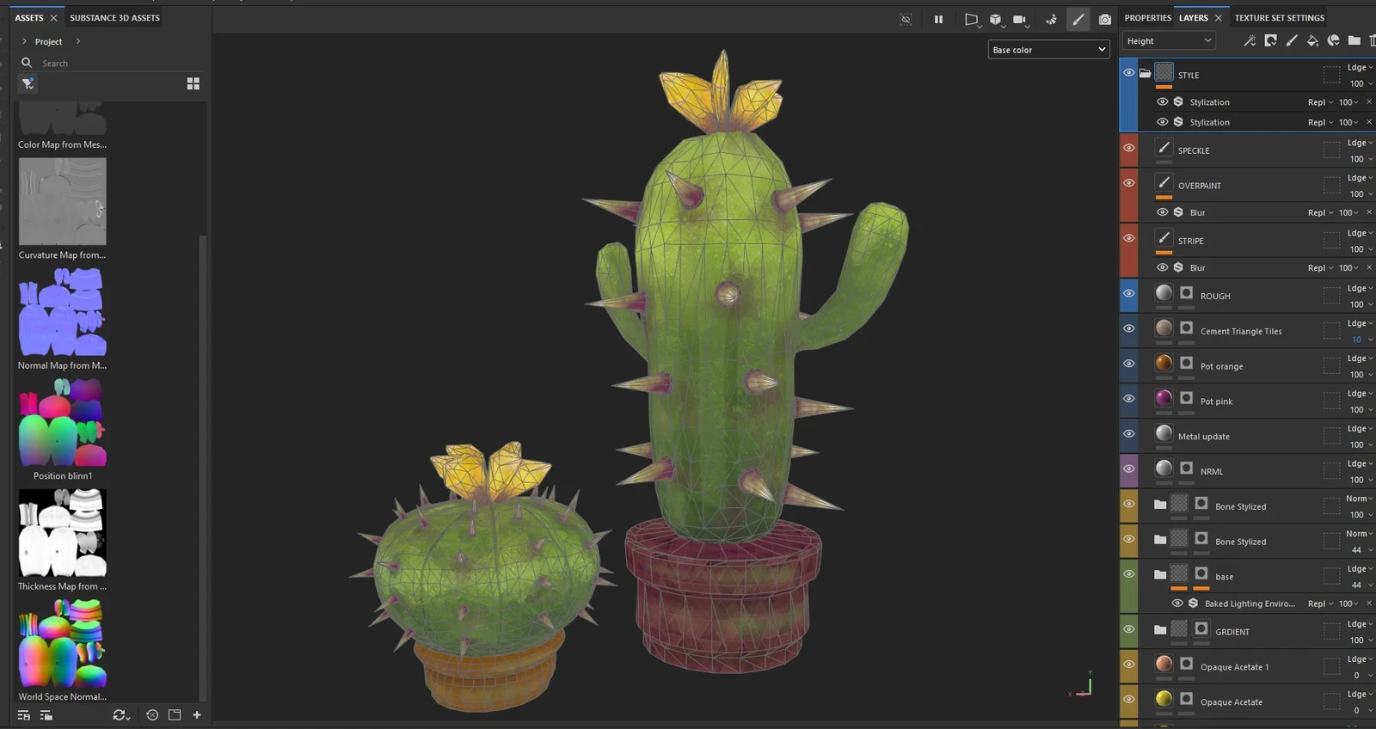Switch to the Texture Set Settings tab
Image resolution: width=1376 pixels, height=729 pixels.
click(1279, 17)
